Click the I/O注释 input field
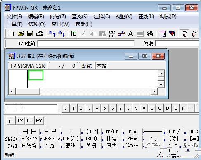This screenshot has width=201, height=160. (86, 43)
